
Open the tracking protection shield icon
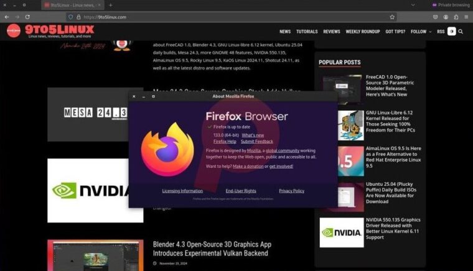(x=70, y=17)
